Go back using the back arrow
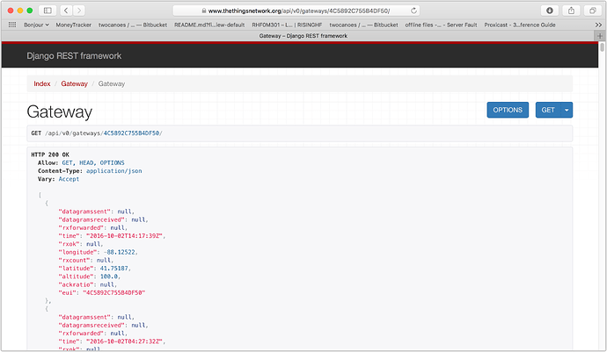 coord(68,10)
